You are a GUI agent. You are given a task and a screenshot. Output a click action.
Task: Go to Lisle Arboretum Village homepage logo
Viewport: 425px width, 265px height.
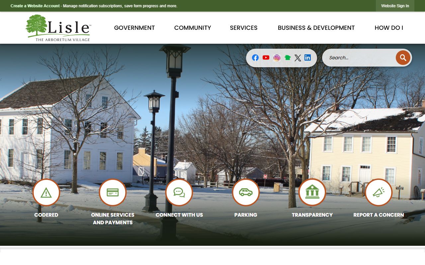tap(58, 28)
